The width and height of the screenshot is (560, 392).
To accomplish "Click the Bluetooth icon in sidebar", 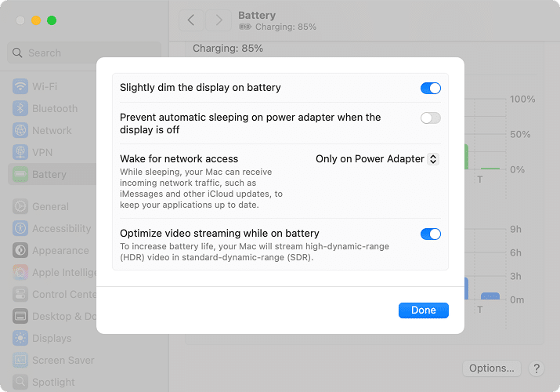I will pos(20,108).
